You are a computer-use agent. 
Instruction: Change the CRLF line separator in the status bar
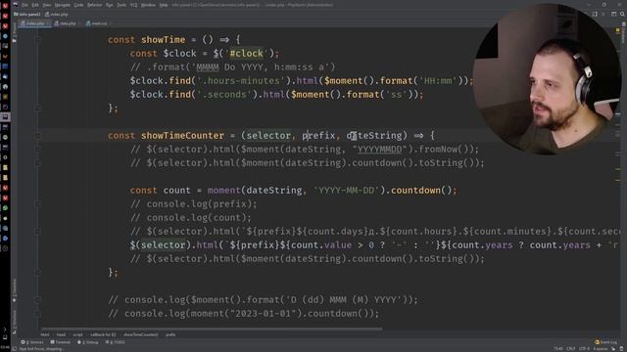point(570,349)
